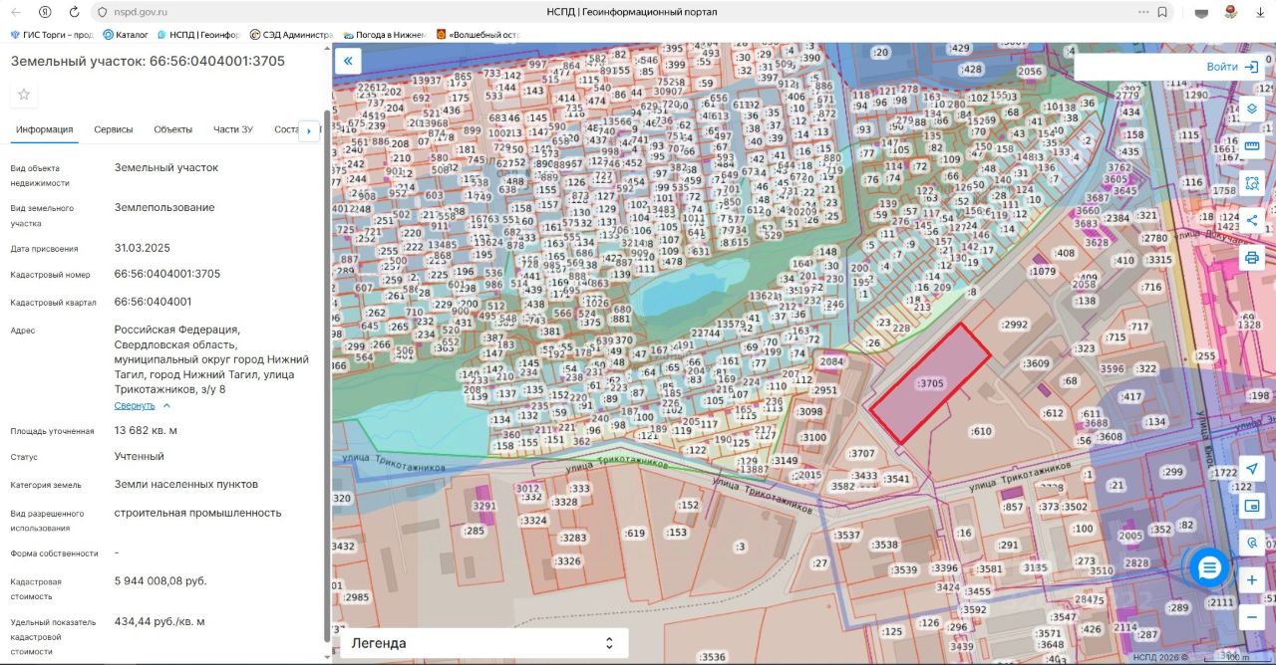The image size is (1276, 665).
Task: Open the Части ЗУ tab
Action: [232, 129]
